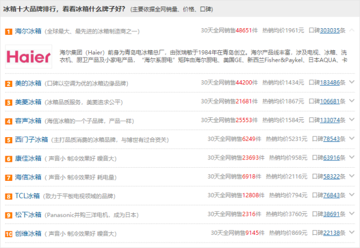This screenshot has height=248, width=360.
Task: Open the 美菱冰箱 brand link
Action: pos(27,102)
